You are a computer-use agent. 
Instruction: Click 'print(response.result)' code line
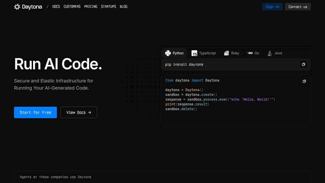pos(187,104)
